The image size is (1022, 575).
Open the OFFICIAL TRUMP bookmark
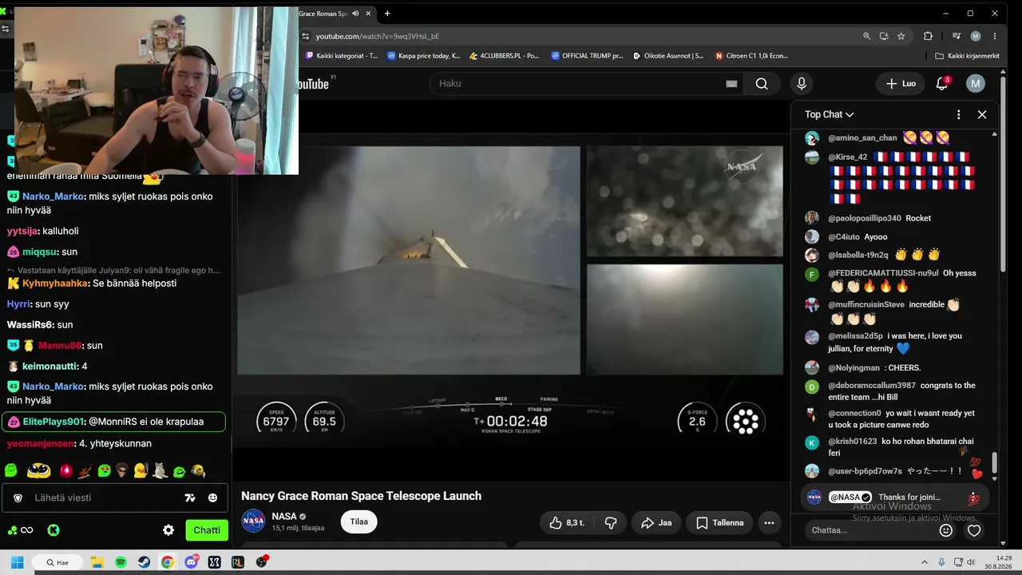587,56
